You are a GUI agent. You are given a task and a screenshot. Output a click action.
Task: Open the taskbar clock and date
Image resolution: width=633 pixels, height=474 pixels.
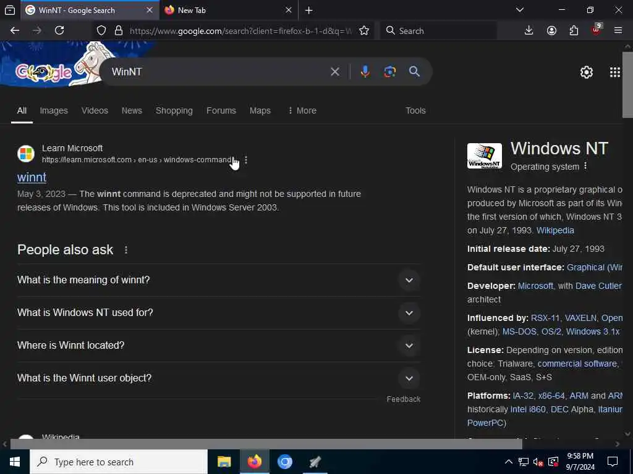[580, 462]
